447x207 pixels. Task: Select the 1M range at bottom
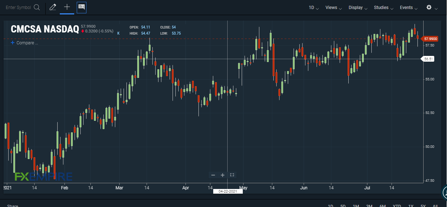coord(356,206)
